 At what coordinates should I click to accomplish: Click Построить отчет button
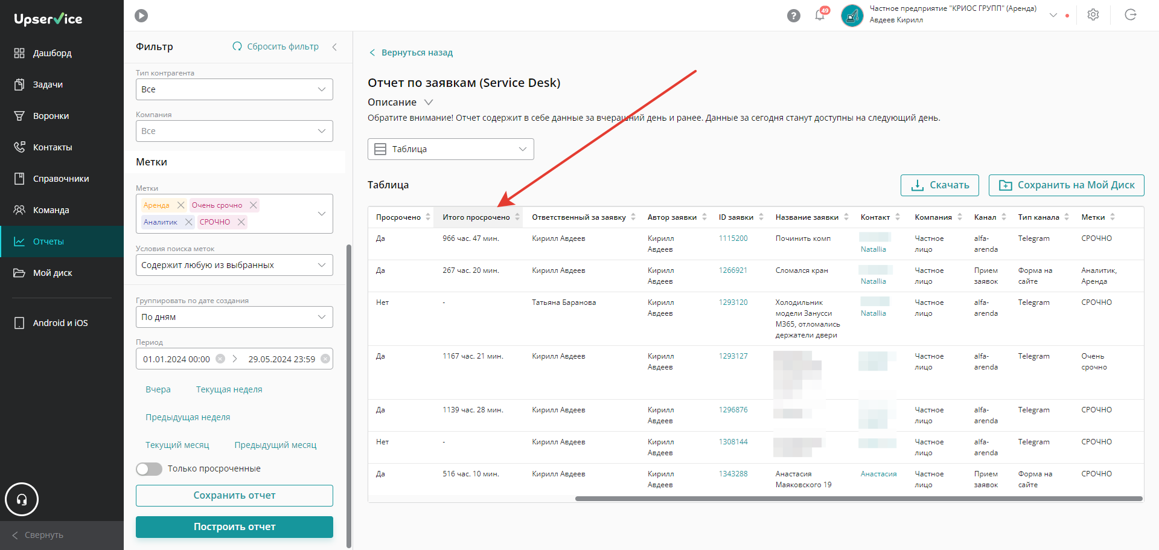234,527
